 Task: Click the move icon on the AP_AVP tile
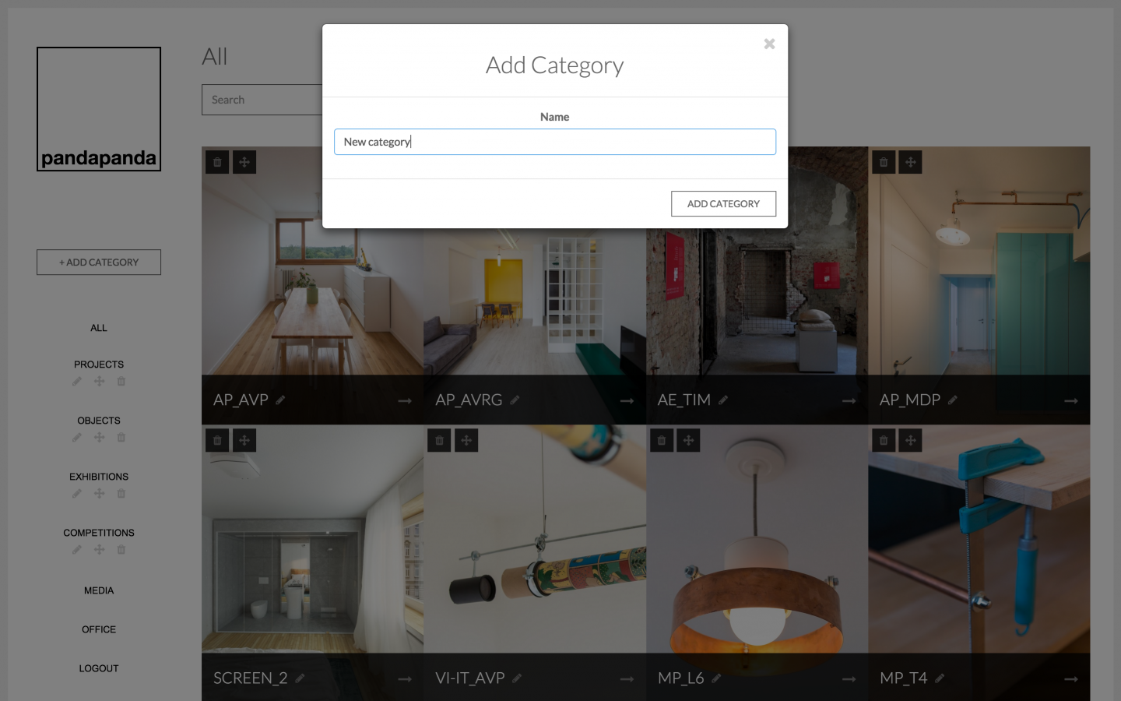coord(244,162)
